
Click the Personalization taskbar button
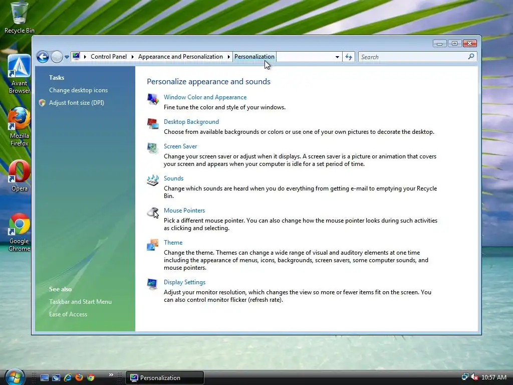[x=164, y=378]
